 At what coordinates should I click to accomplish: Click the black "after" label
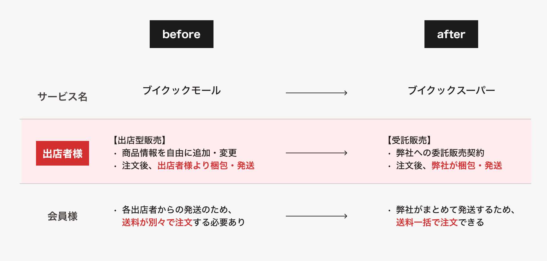pos(451,34)
